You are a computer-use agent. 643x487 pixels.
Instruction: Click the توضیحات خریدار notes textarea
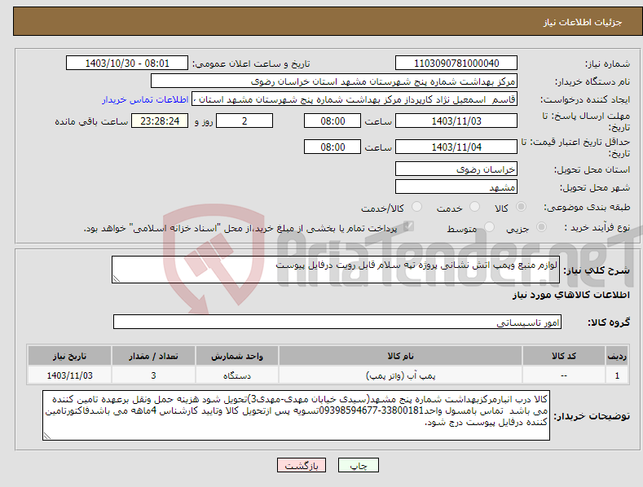coord(296,415)
